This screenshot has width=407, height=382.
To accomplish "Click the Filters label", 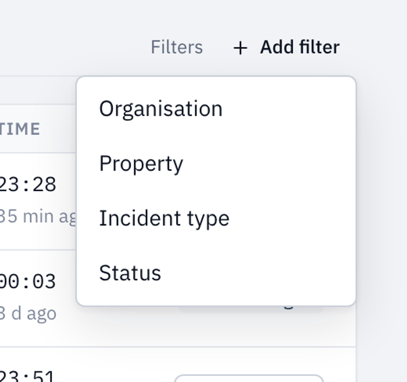I will pos(177,47).
